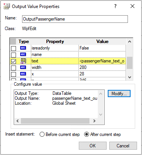Open the question mark help button

[115, 6]
